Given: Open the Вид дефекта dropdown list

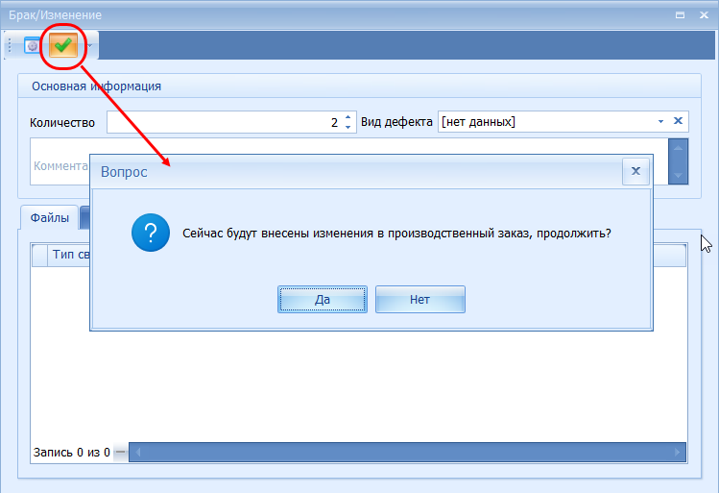Looking at the screenshot, I should click(x=660, y=122).
